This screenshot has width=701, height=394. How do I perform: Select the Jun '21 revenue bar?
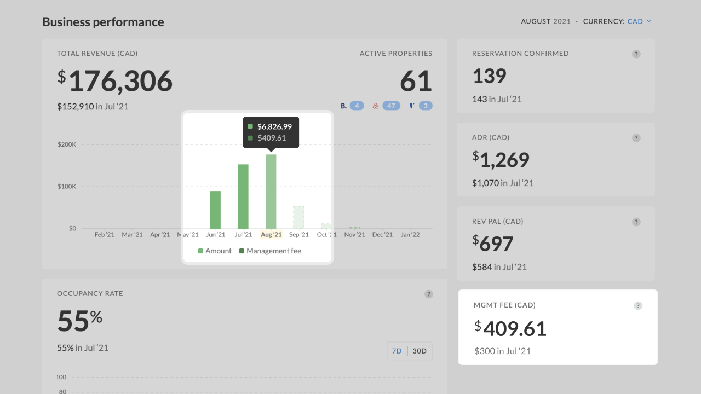(x=215, y=210)
